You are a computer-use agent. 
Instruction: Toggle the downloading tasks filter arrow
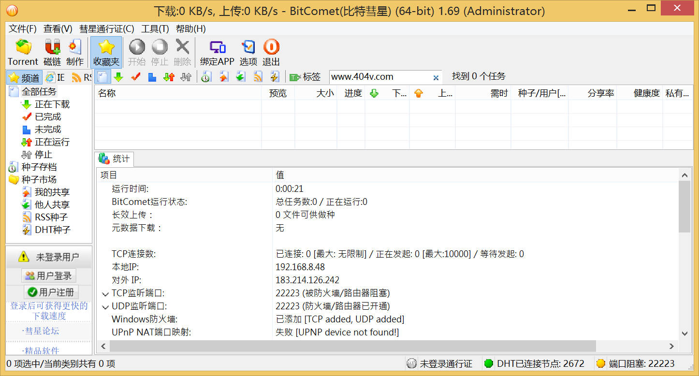pyautogui.click(x=119, y=77)
